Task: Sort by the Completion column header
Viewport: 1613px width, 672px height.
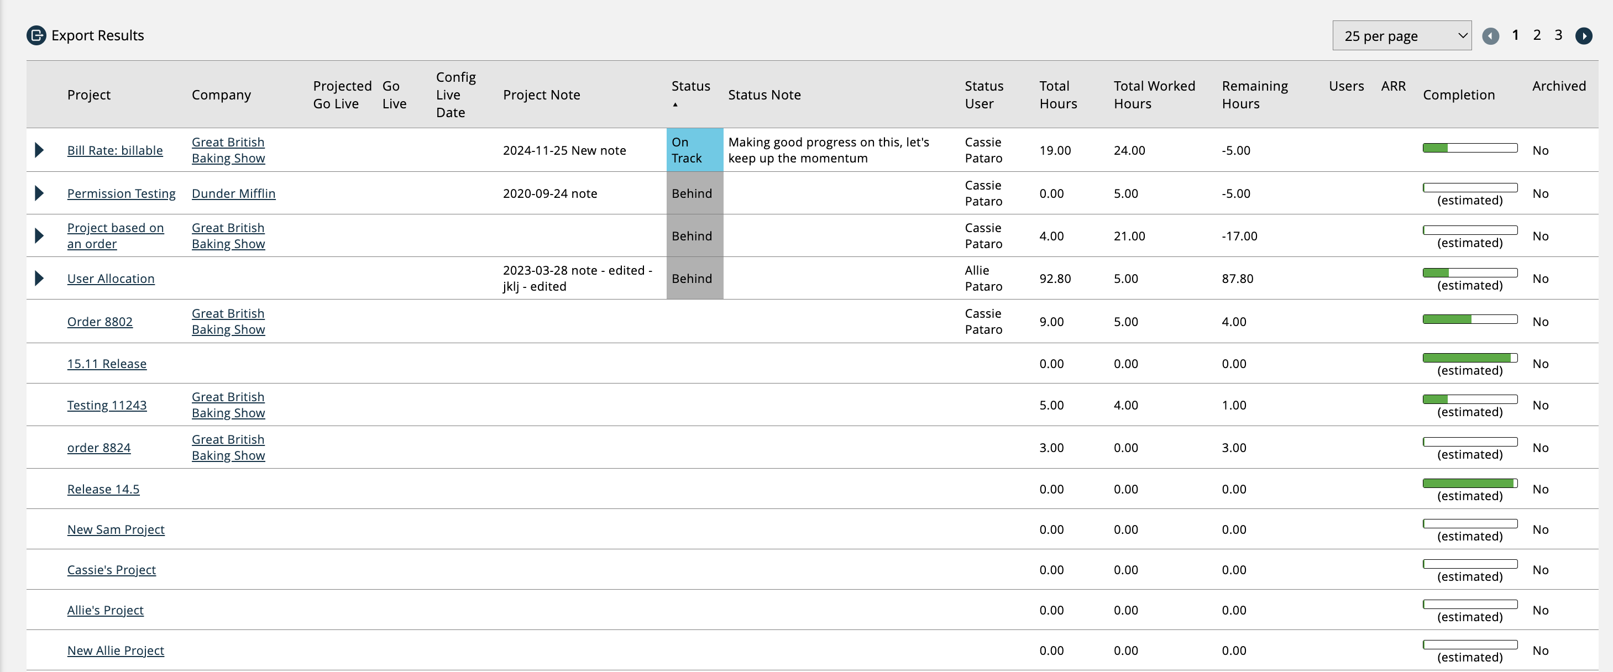Action: click(1458, 95)
